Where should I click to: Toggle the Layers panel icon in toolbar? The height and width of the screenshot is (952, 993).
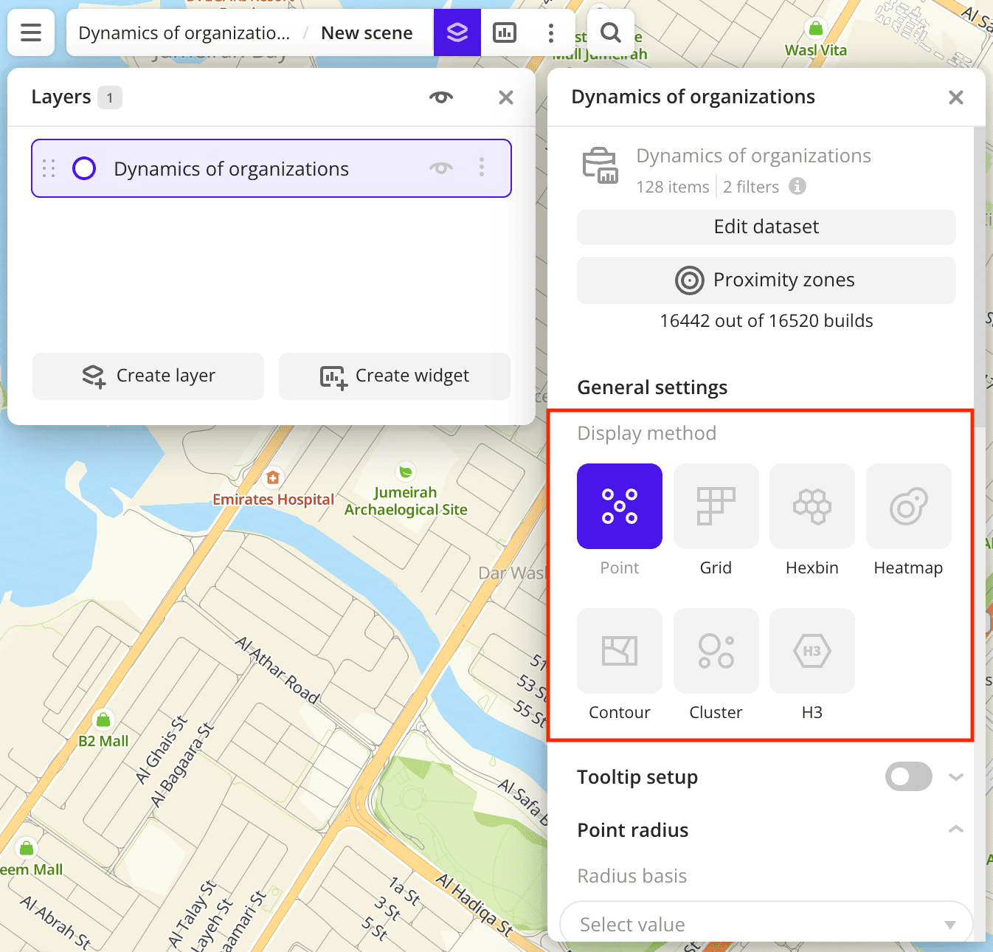coord(457,32)
